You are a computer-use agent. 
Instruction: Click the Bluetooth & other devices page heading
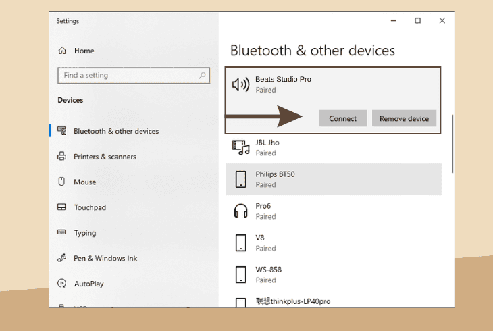coord(313,51)
